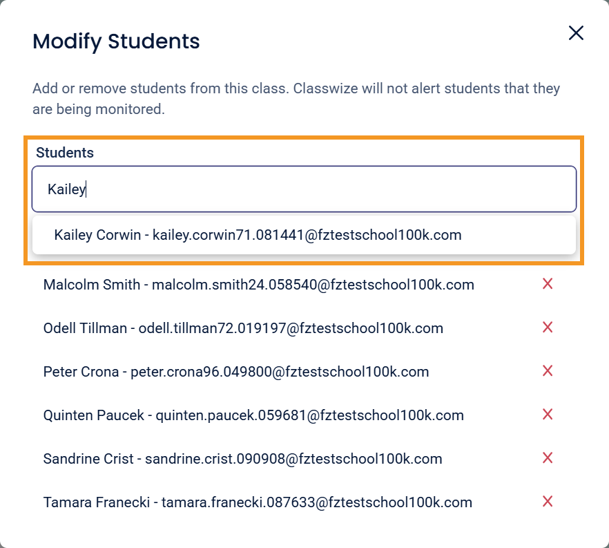Remove Quinten Paucek with the red X
The width and height of the screenshot is (609, 548).
point(548,415)
